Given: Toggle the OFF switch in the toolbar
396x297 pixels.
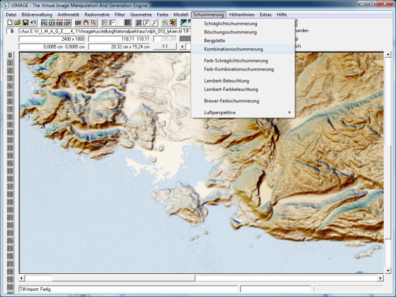Looking at the screenshot, I should tap(78, 23).
